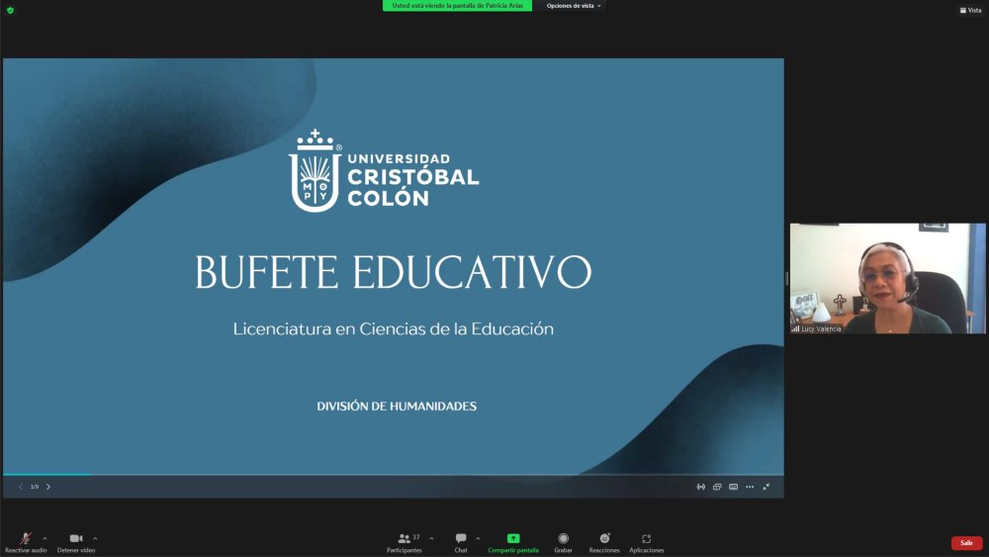Click the DIVISIÓN DE HUMANIDADES text
The width and height of the screenshot is (989, 557).
[x=397, y=407]
